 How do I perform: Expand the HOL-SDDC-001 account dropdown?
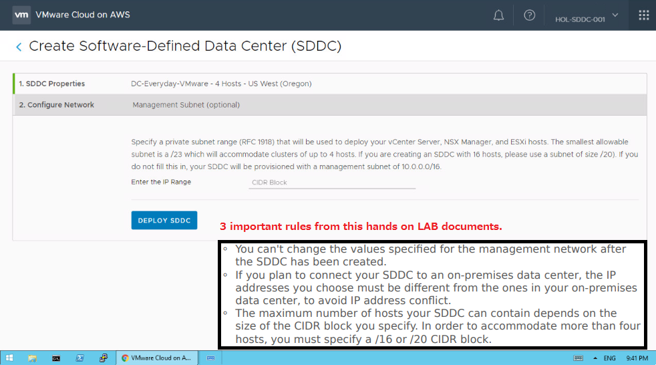click(586, 17)
